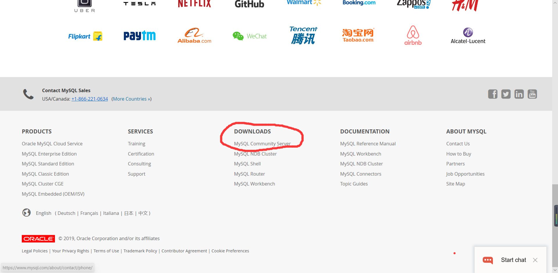
Task: Click the Walmart logo
Action: [x=304, y=3]
